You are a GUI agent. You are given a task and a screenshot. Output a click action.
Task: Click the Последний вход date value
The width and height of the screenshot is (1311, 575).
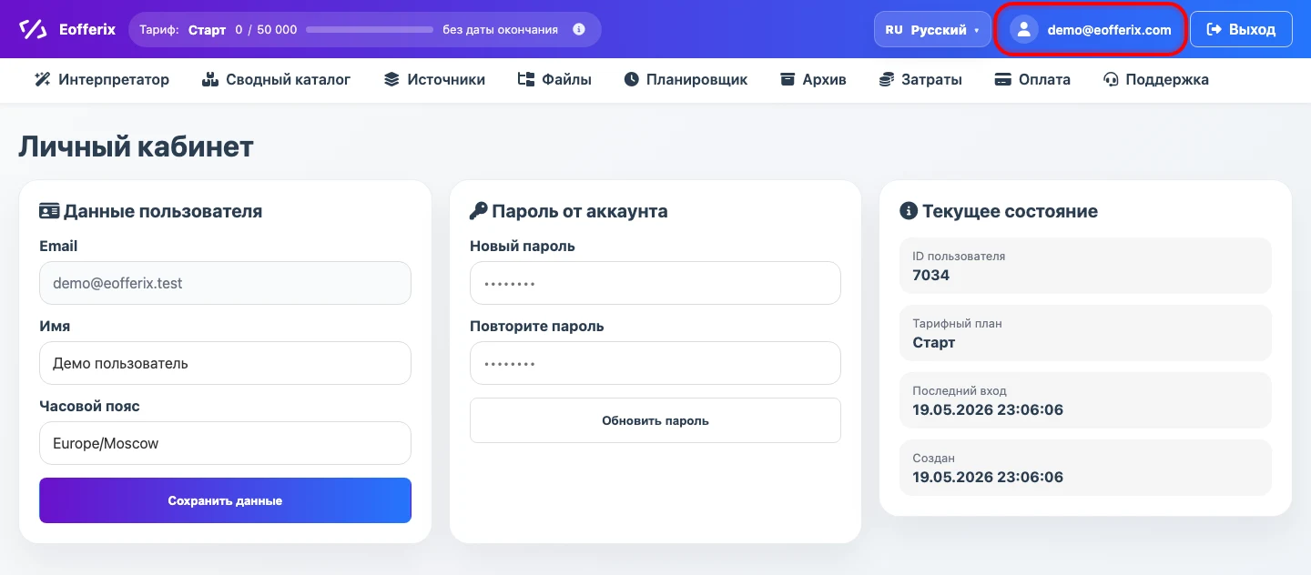click(988, 409)
